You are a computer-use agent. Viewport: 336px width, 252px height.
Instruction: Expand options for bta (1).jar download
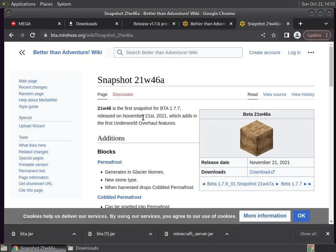tap(151, 234)
